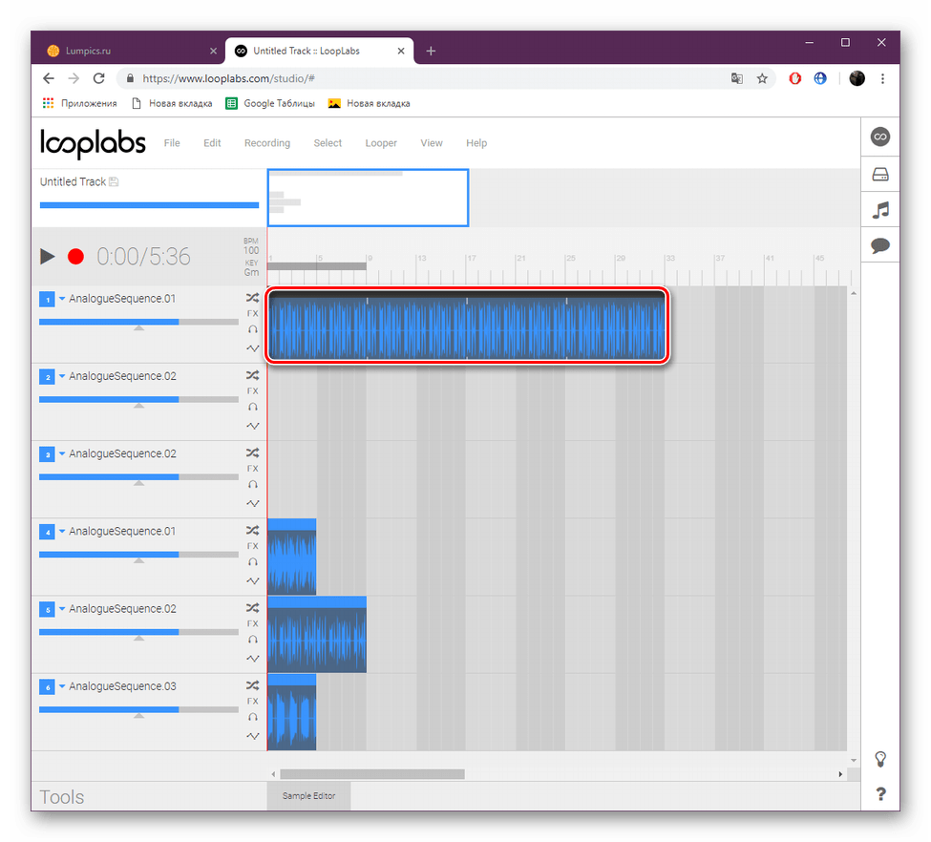Click the envelope waveform icon on track 1
This screenshot has height=842, width=931.
coord(253,347)
